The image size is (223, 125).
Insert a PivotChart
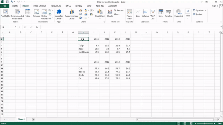(100, 14)
